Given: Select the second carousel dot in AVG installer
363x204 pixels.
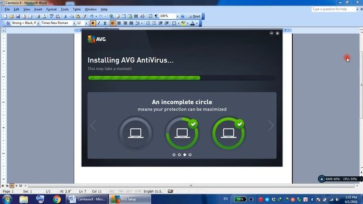Looking at the screenshot, I should 179,155.
